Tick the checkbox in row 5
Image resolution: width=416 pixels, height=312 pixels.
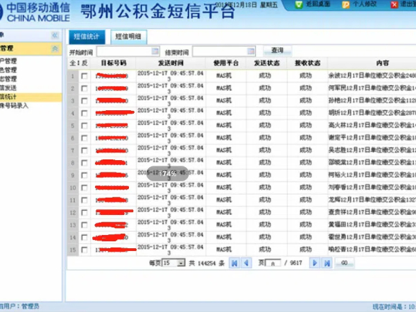point(85,125)
